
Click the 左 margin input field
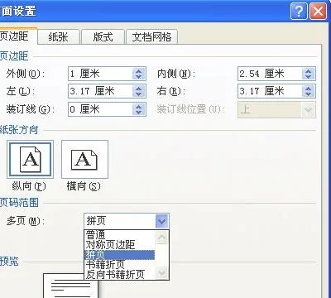point(100,91)
